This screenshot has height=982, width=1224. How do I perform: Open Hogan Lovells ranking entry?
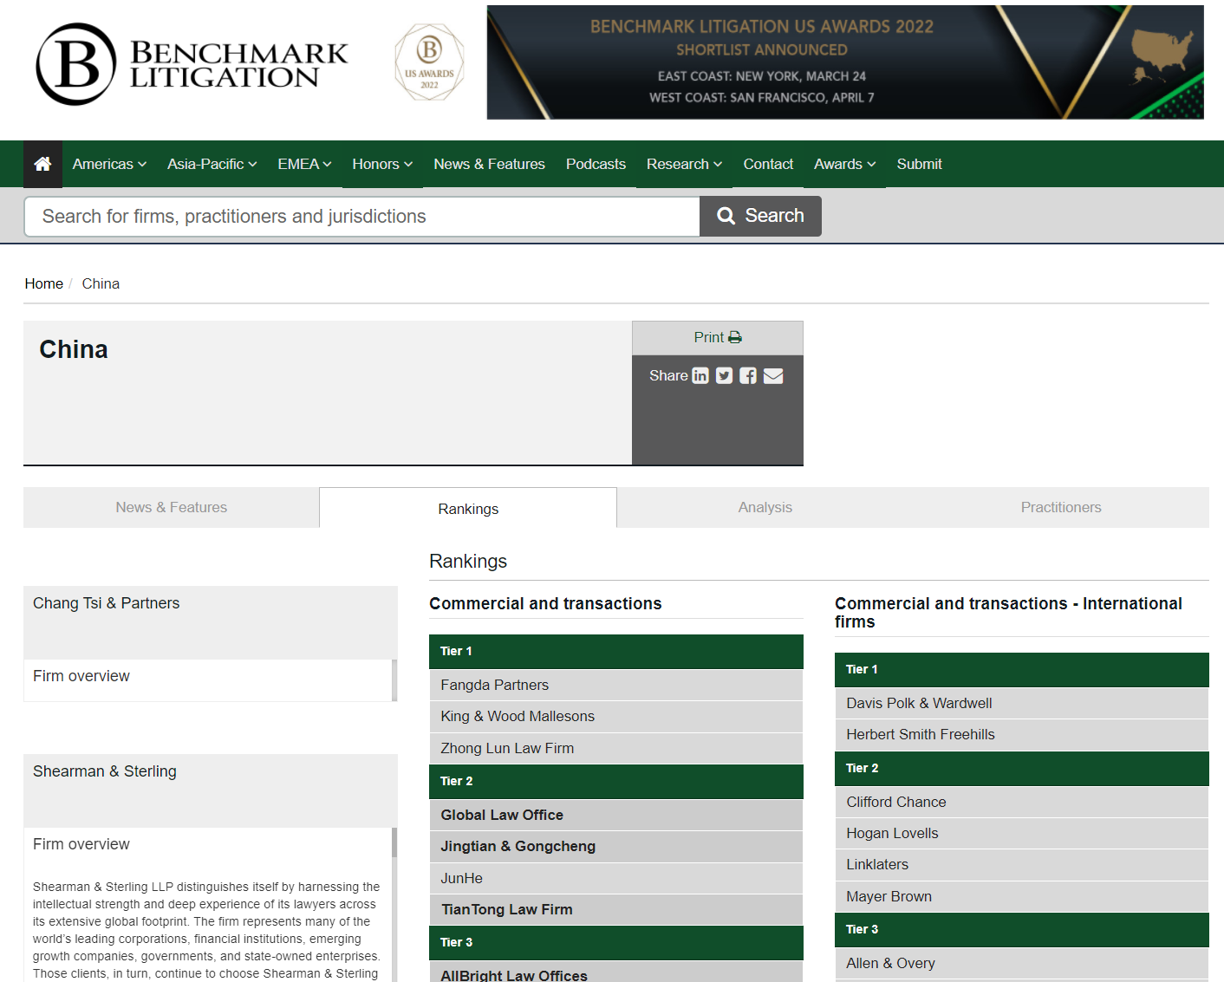(x=1021, y=833)
